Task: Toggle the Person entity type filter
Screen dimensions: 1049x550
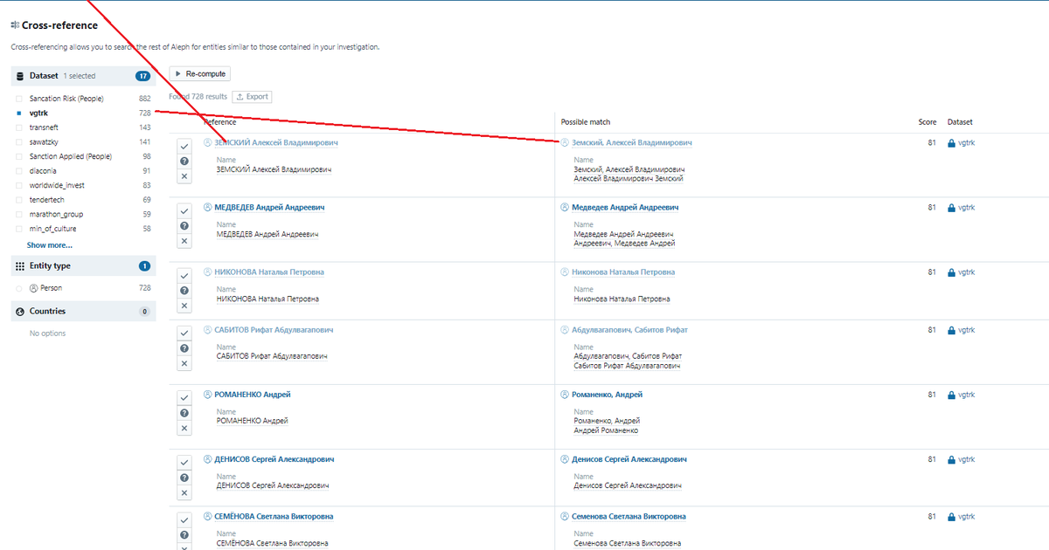Action: (19, 288)
